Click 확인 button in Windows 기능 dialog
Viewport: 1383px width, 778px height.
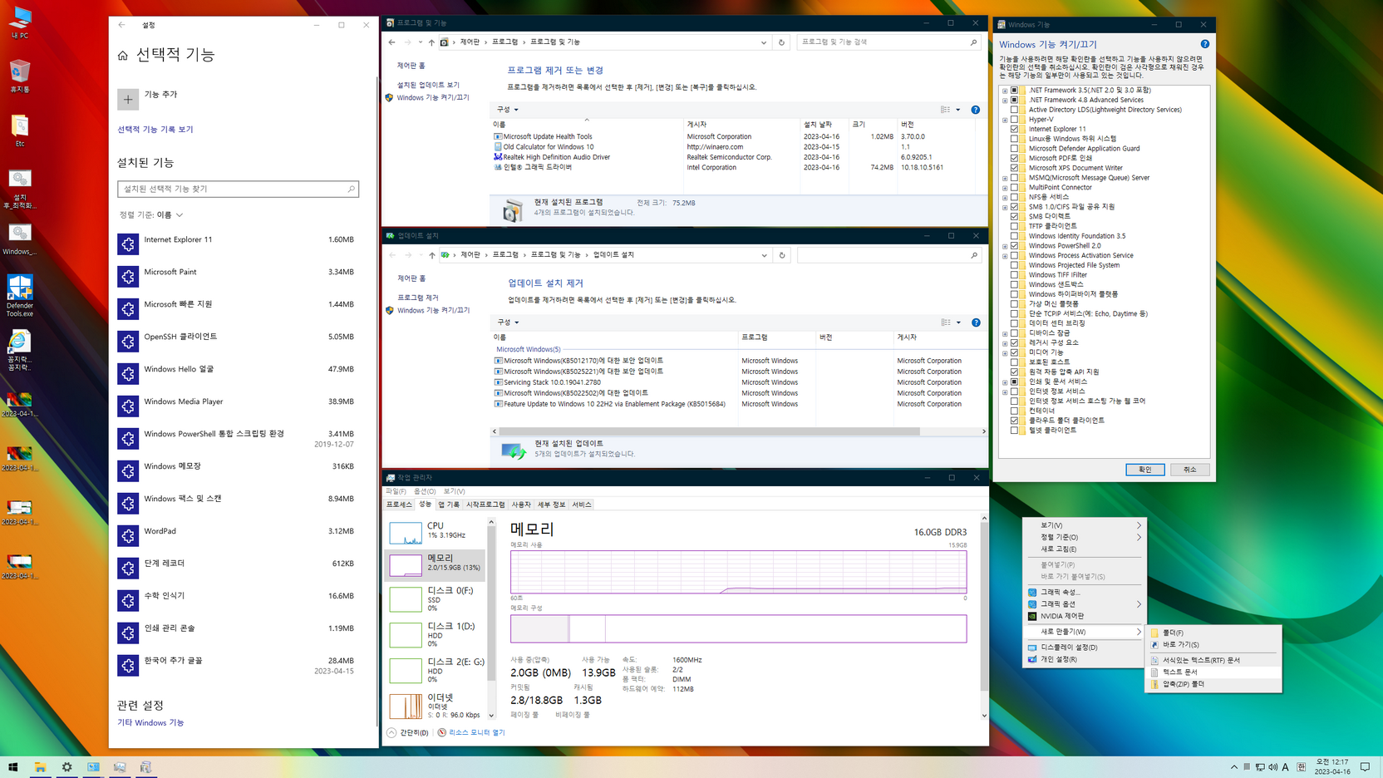click(x=1144, y=470)
